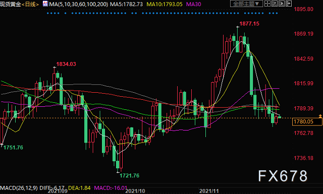Click the MA(5,10,30,60,100,200) settings label
323x194 pixels.
[79, 4]
